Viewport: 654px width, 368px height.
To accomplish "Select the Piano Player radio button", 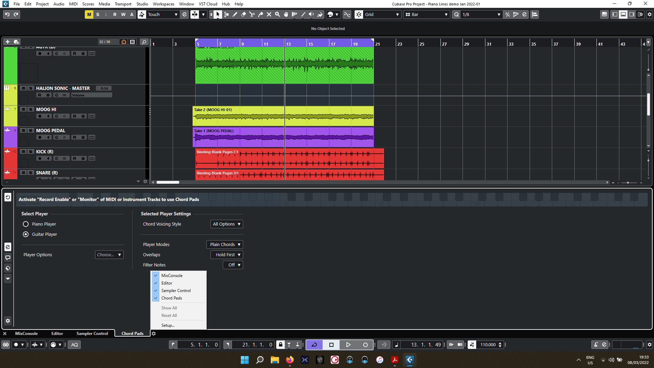I will pyautogui.click(x=26, y=224).
